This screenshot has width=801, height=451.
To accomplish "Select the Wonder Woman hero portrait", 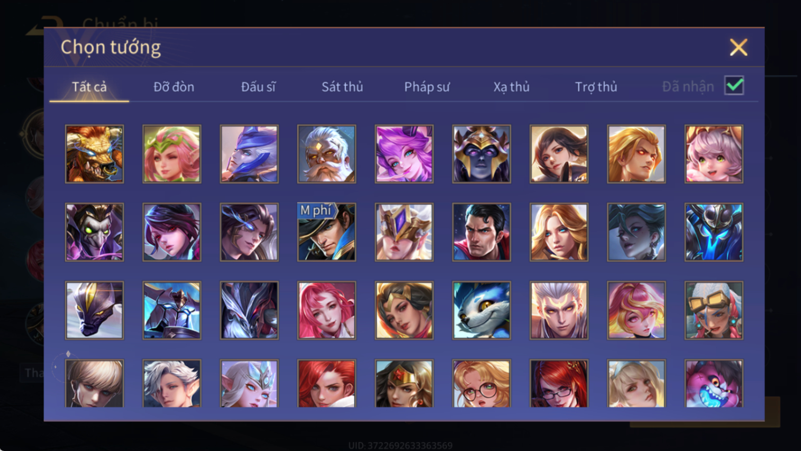I will click(x=404, y=383).
